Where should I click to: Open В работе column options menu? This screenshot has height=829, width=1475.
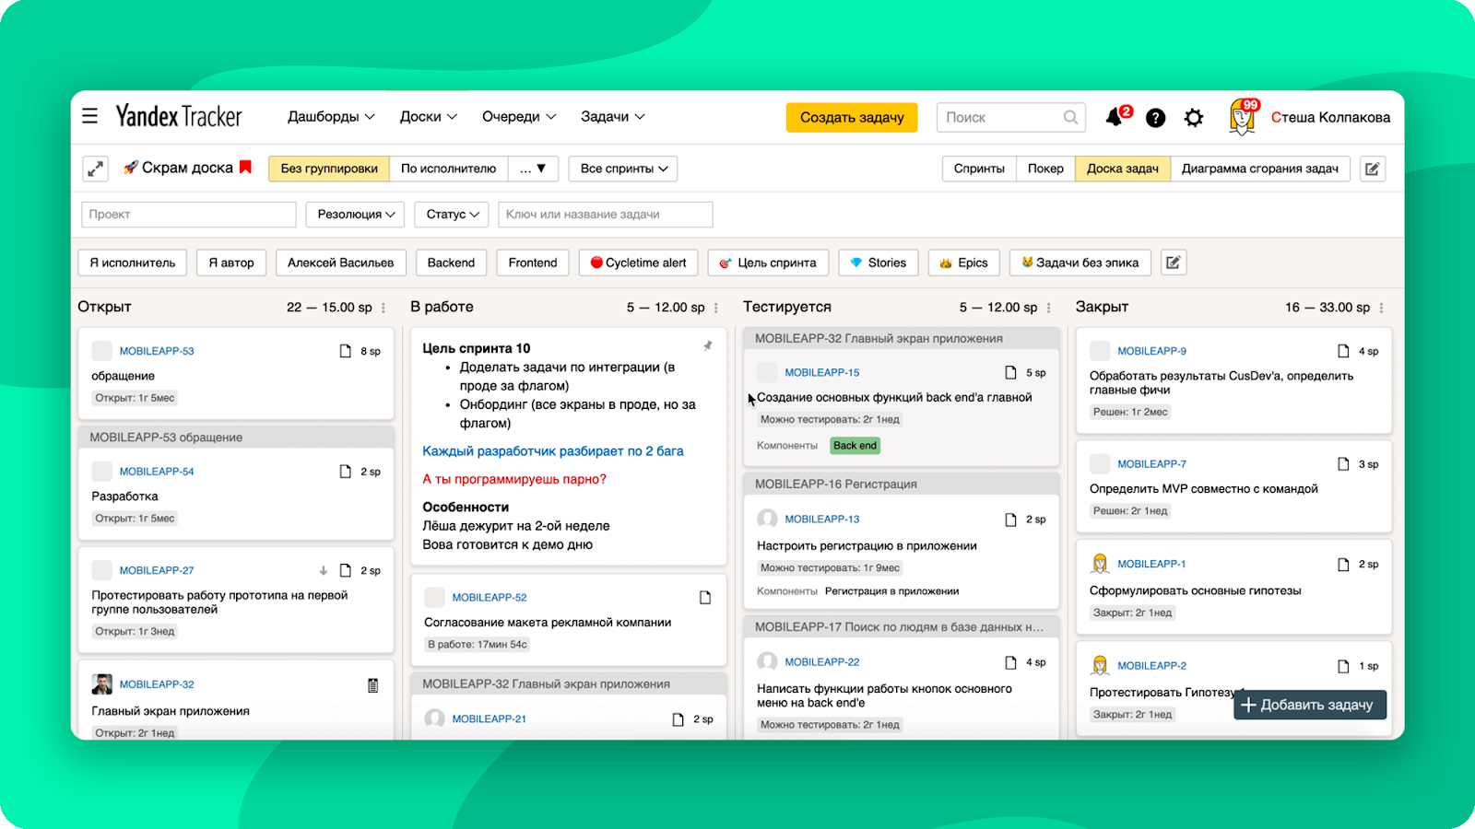click(x=716, y=308)
